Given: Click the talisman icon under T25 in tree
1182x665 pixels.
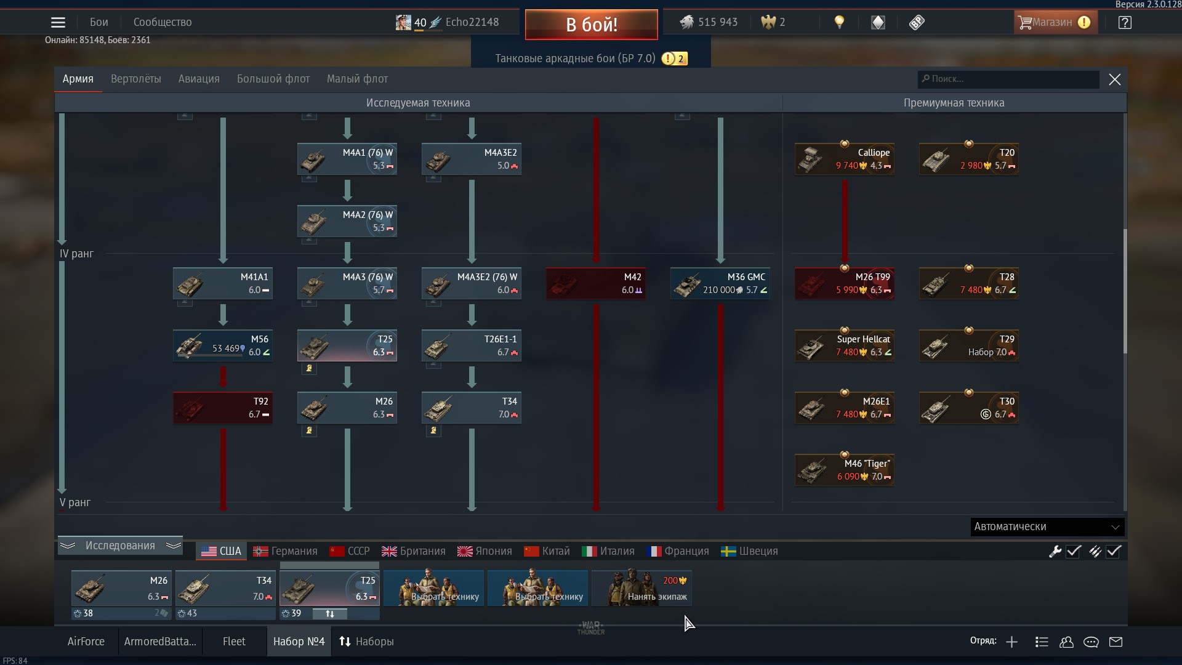Looking at the screenshot, I should click(x=309, y=368).
